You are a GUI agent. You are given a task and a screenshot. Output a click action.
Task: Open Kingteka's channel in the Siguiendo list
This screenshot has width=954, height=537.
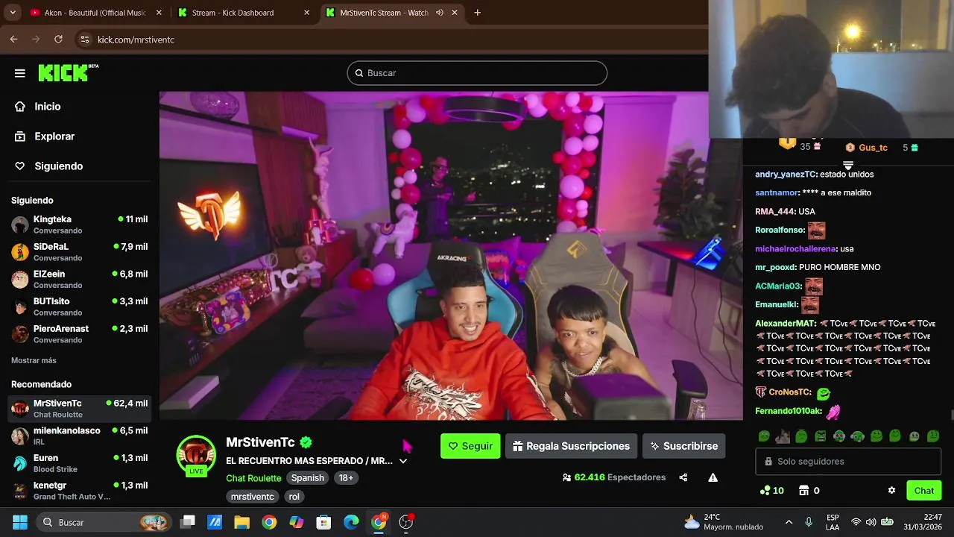[x=79, y=224]
